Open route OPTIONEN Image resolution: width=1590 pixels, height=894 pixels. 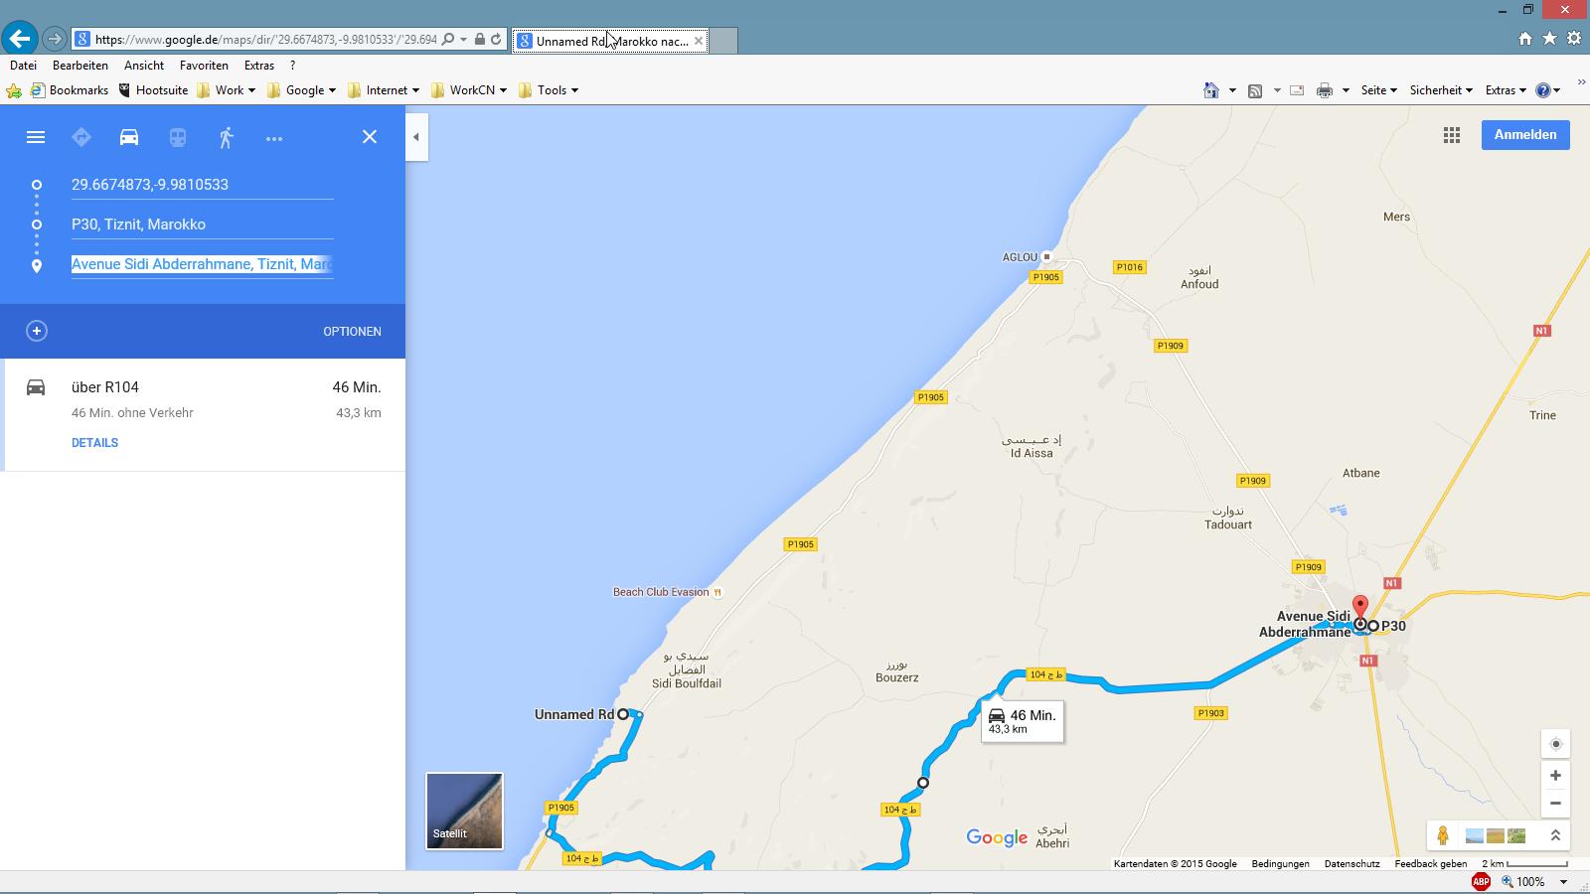coord(352,331)
